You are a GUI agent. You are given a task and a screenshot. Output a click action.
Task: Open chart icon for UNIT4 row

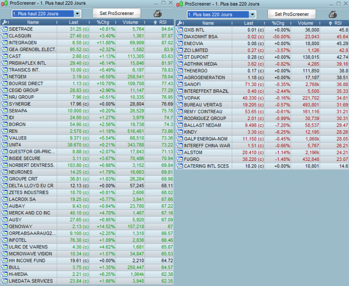4,145
